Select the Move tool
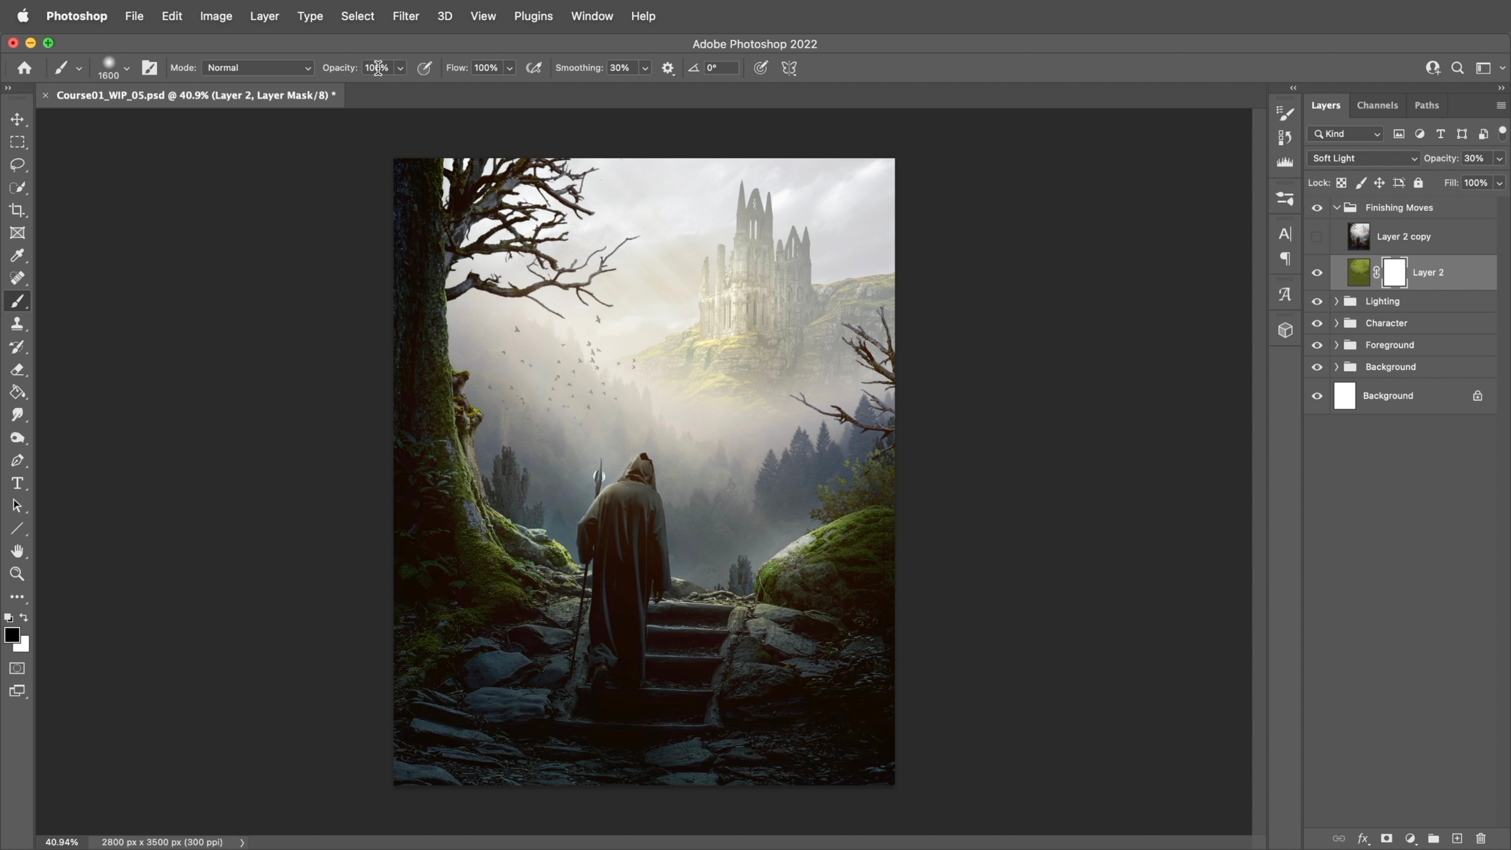Image resolution: width=1511 pixels, height=850 pixels. 17,119
